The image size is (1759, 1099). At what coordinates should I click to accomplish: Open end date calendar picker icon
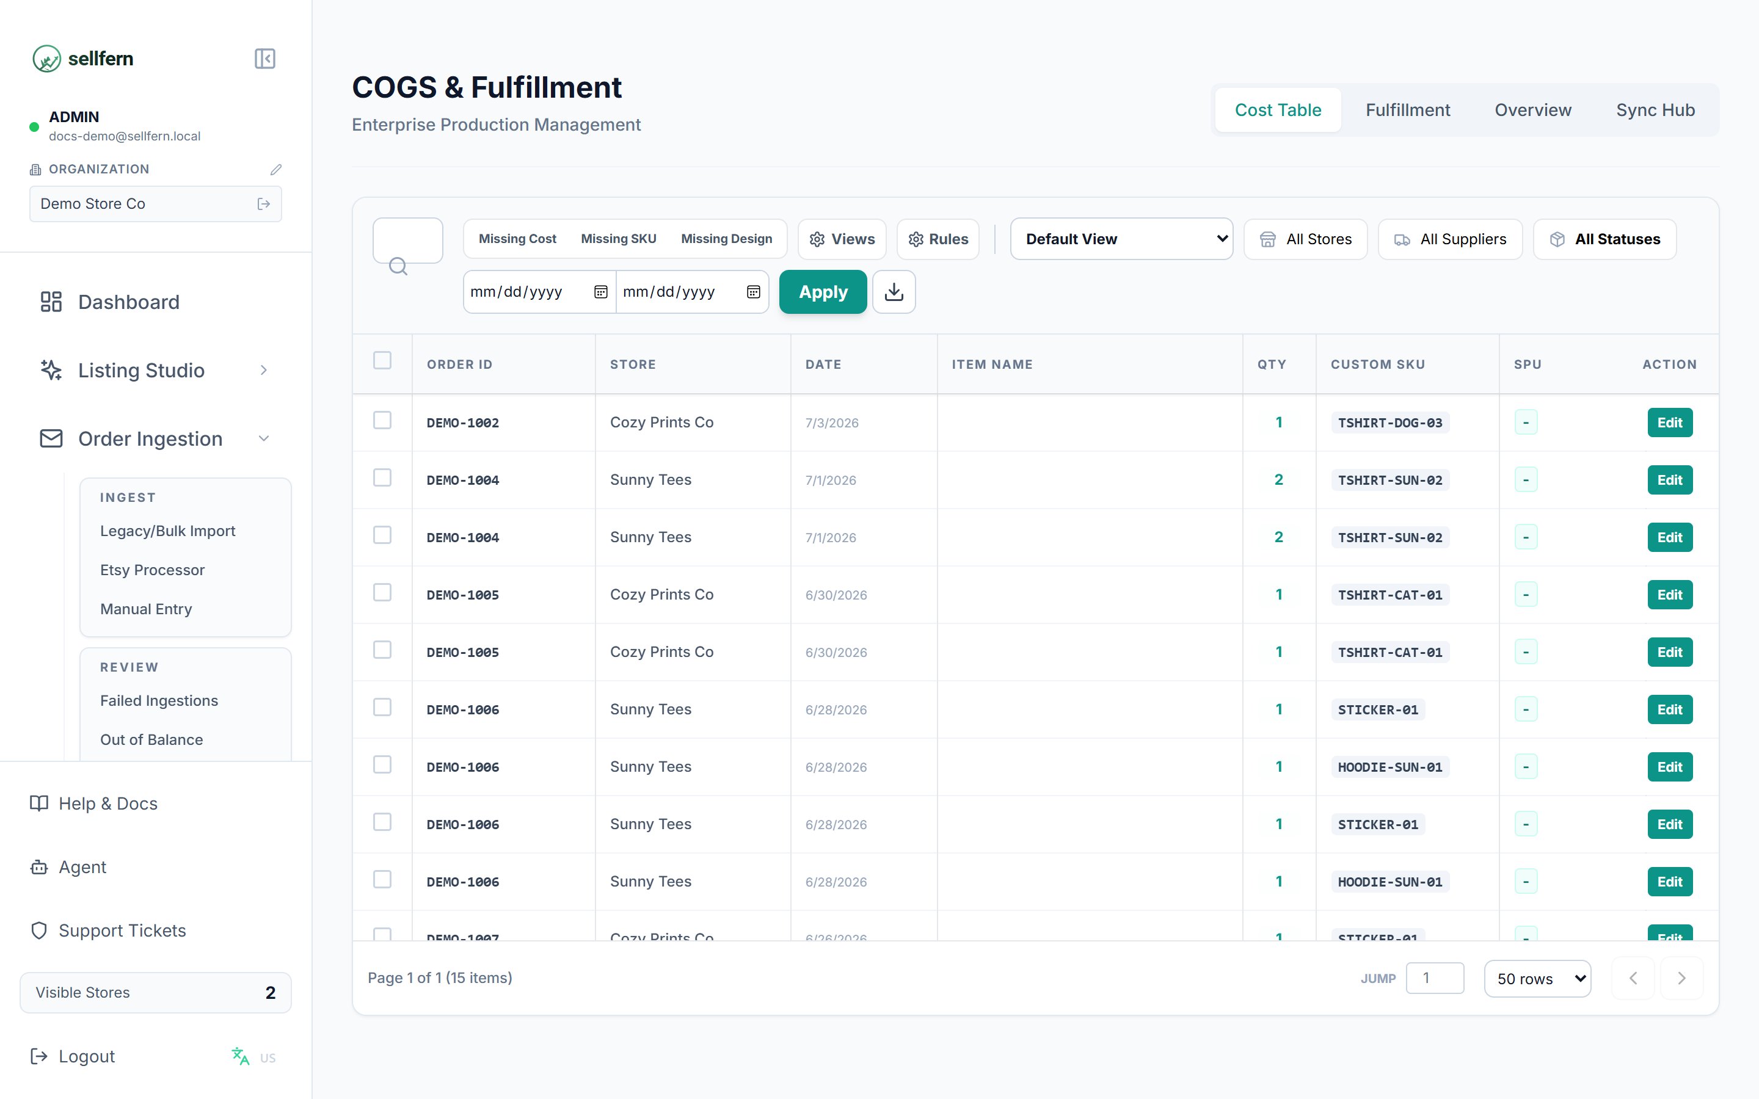(x=753, y=292)
